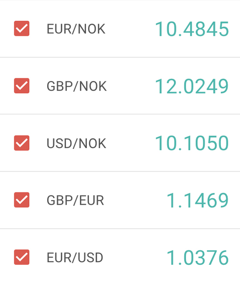
Task: Open the GBP/EUR pair label
Action: click(75, 201)
